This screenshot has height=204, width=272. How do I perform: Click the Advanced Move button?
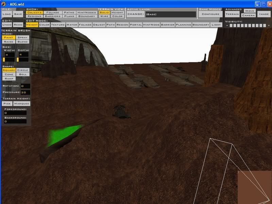(x=250, y=11)
